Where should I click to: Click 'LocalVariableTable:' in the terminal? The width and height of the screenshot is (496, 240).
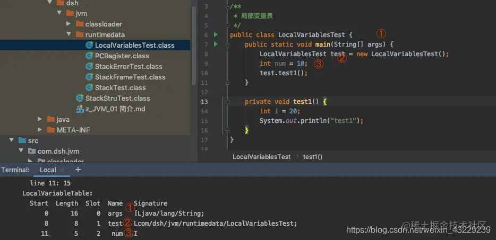pyautogui.click(x=57, y=193)
